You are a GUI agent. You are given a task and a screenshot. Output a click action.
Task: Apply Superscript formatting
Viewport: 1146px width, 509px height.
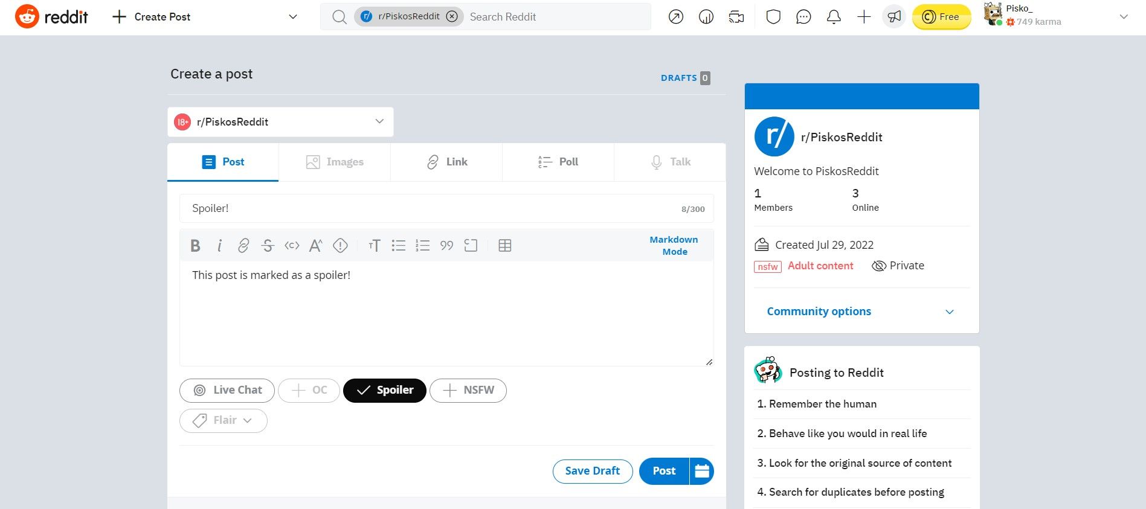tap(316, 245)
